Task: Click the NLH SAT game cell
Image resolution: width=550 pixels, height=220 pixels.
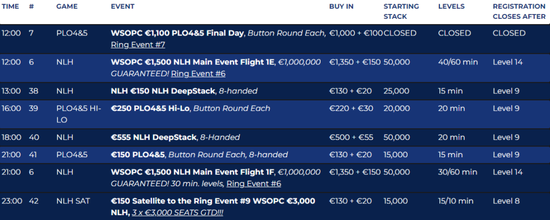Action: [74, 201]
